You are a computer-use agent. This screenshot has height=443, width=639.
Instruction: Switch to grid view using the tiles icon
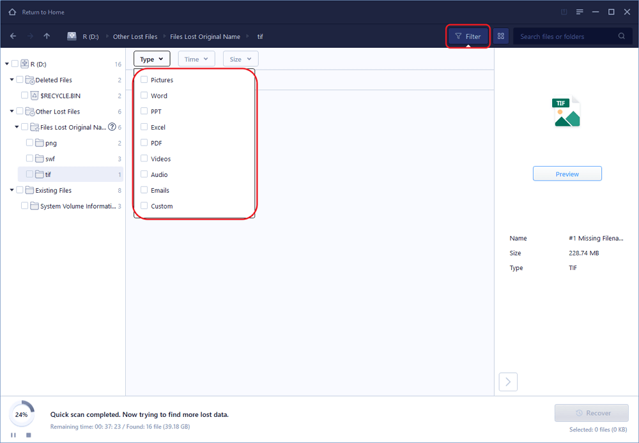tap(501, 36)
